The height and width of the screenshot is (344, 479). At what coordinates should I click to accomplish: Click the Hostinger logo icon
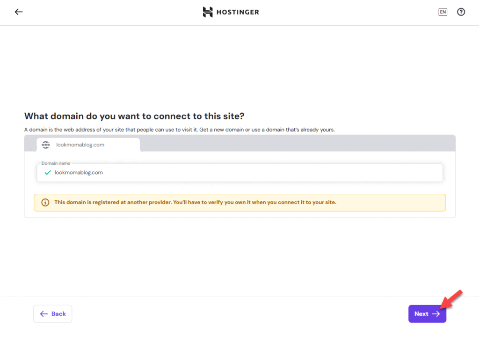pyautogui.click(x=208, y=12)
